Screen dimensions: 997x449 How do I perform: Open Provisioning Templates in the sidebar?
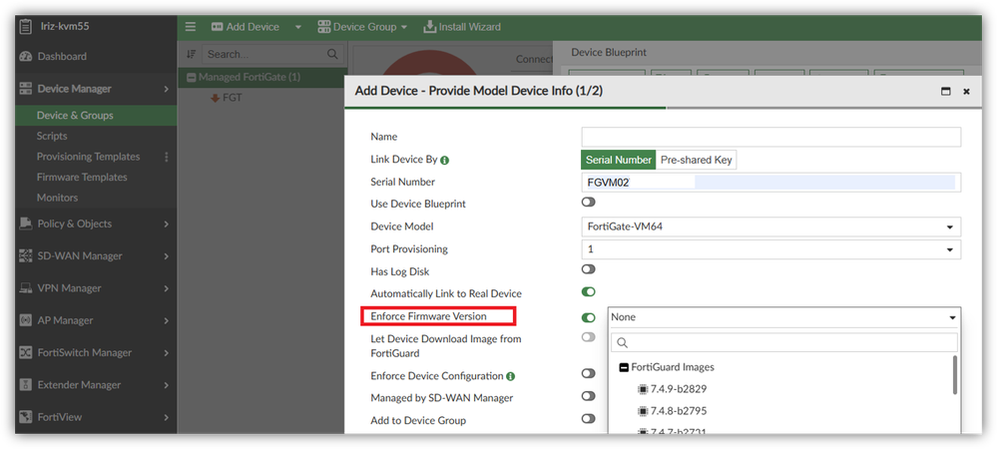pos(88,157)
